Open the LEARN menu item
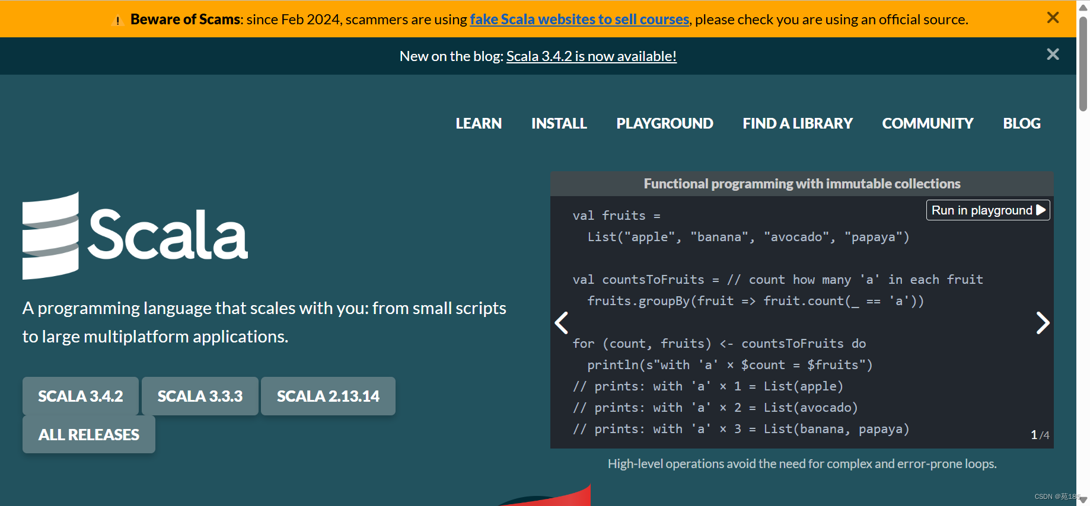The height and width of the screenshot is (506, 1090). (x=479, y=123)
